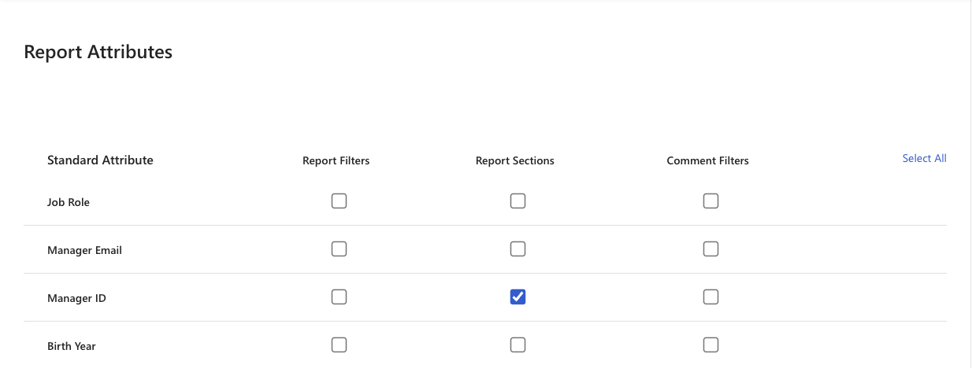The height and width of the screenshot is (368, 972).
Task: Uncheck Report Sections for Manager ID
Action: coord(518,296)
